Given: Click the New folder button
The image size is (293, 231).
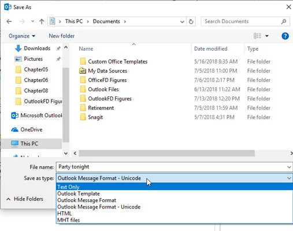Looking at the screenshot, I should 62,36.
